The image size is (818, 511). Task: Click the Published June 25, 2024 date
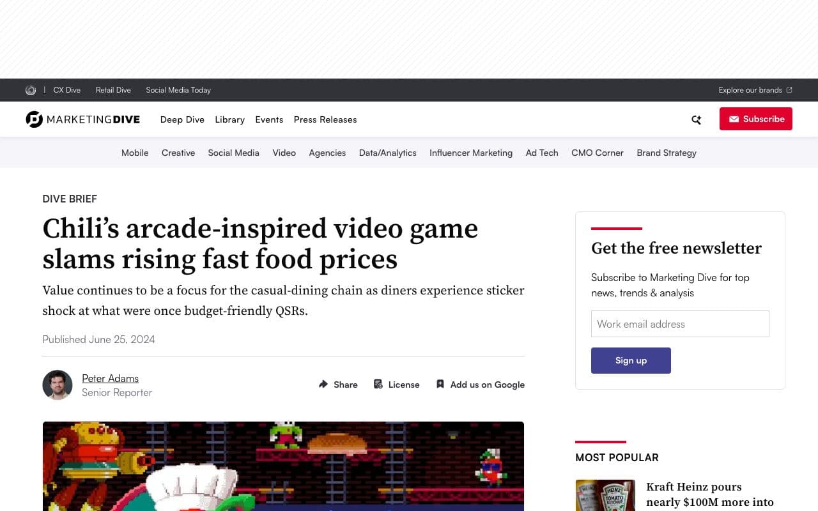click(98, 339)
